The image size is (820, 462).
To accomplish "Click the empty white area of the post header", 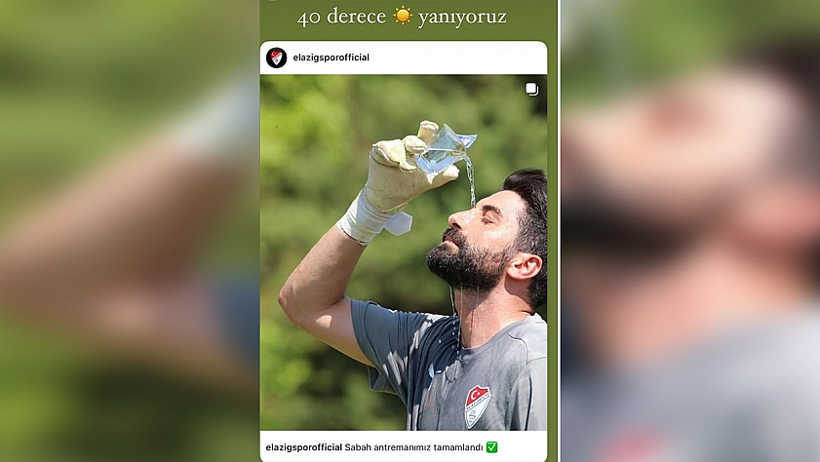I will click(x=455, y=58).
